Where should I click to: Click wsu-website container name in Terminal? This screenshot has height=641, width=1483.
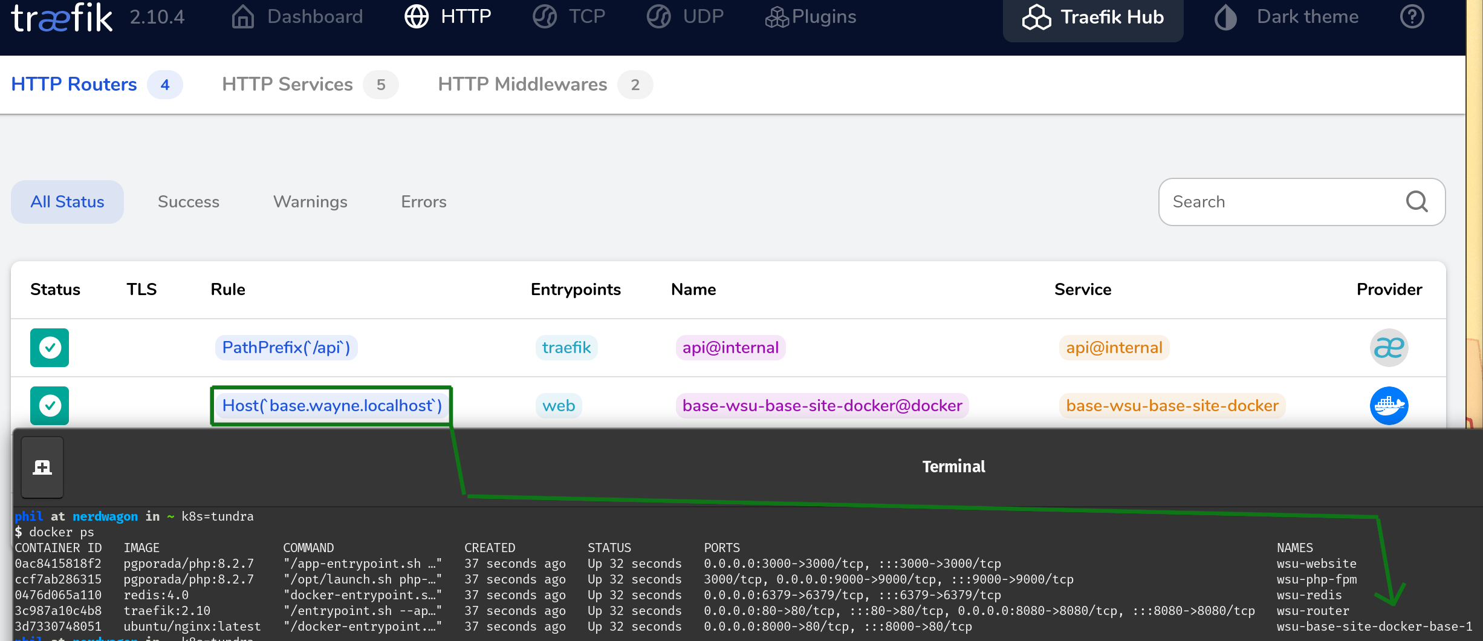pos(1316,564)
